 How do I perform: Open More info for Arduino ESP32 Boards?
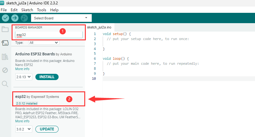(x=22, y=69)
